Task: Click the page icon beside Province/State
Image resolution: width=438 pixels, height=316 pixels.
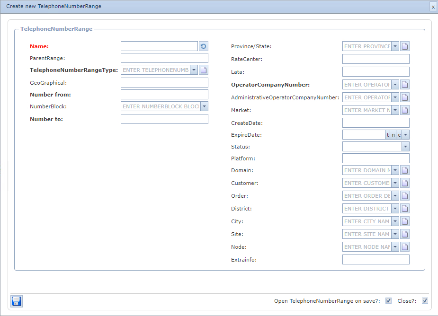Action: pos(405,46)
